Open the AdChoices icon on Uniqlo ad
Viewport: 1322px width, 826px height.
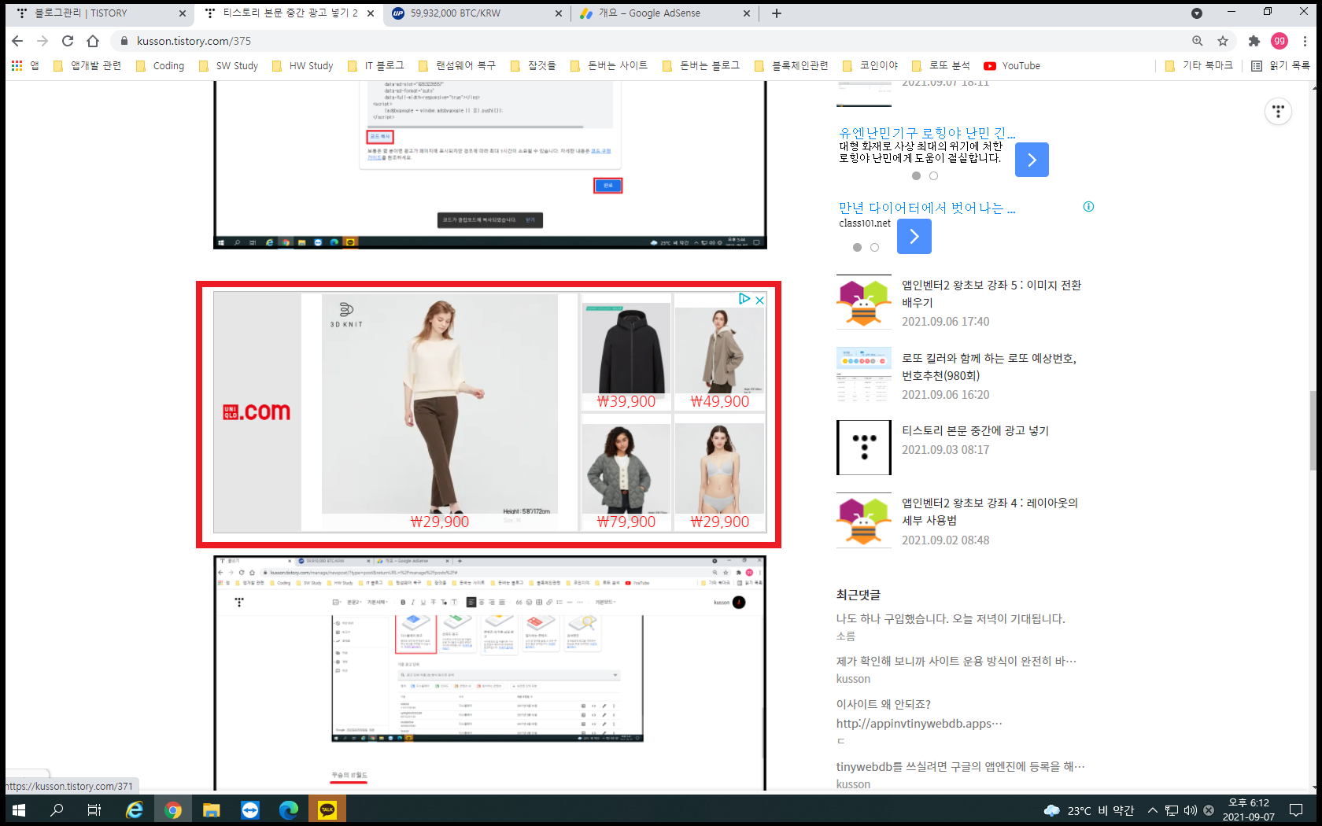(x=744, y=299)
